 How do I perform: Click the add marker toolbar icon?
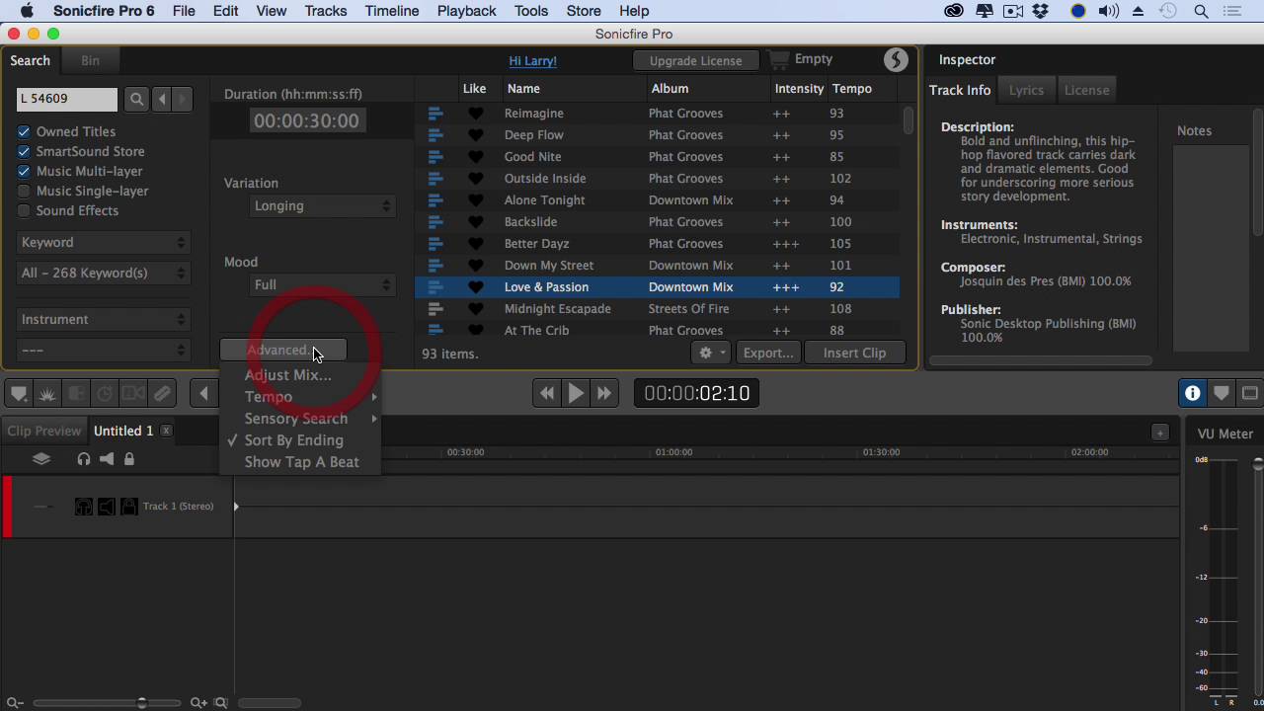pyautogui.click(x=19, y=394)
